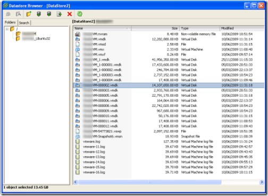Click the page icon of the VM.vmsd file
Viewport: 268px width, 196px height.
pyautogui.click(x=78, y=44)
